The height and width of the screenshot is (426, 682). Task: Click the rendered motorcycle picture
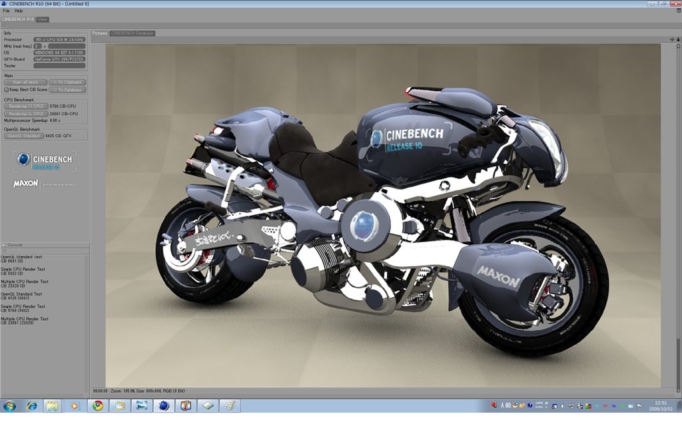(x=383, y=215)
